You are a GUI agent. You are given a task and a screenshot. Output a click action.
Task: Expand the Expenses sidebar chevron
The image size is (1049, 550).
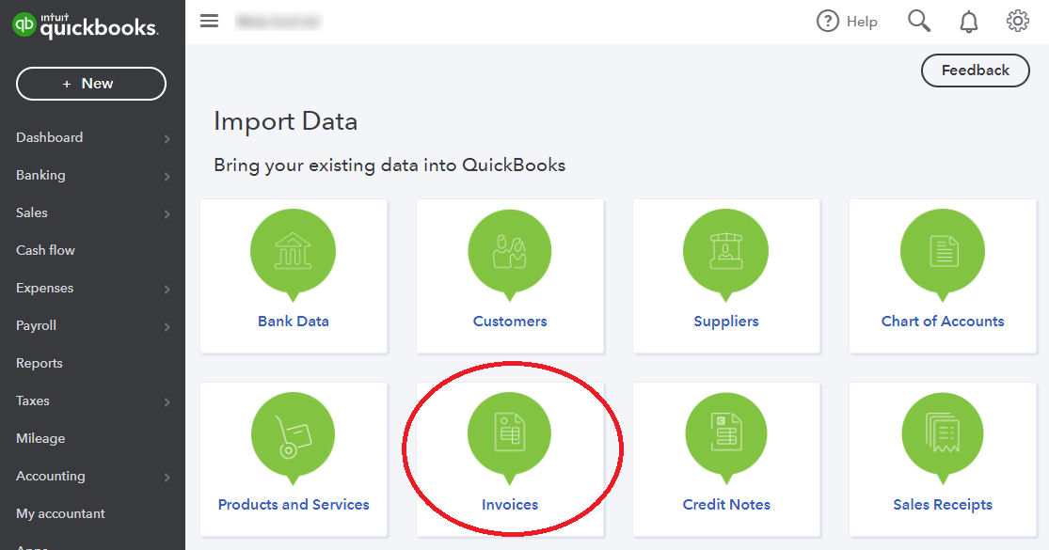point(167,290)
